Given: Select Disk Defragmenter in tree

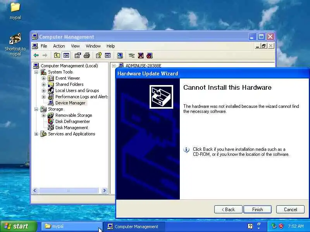Looking at the screenshot, I should tap(72, 121).
